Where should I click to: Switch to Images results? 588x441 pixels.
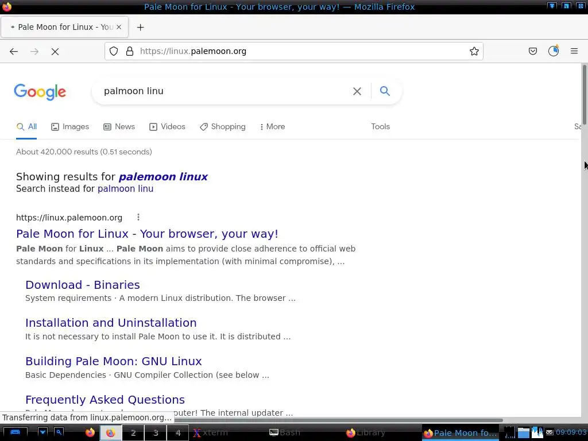coord(70,127)
